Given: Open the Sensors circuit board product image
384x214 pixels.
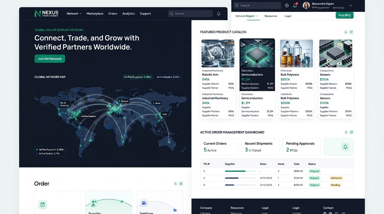Looking at the screenshot, I should [336, 53].
